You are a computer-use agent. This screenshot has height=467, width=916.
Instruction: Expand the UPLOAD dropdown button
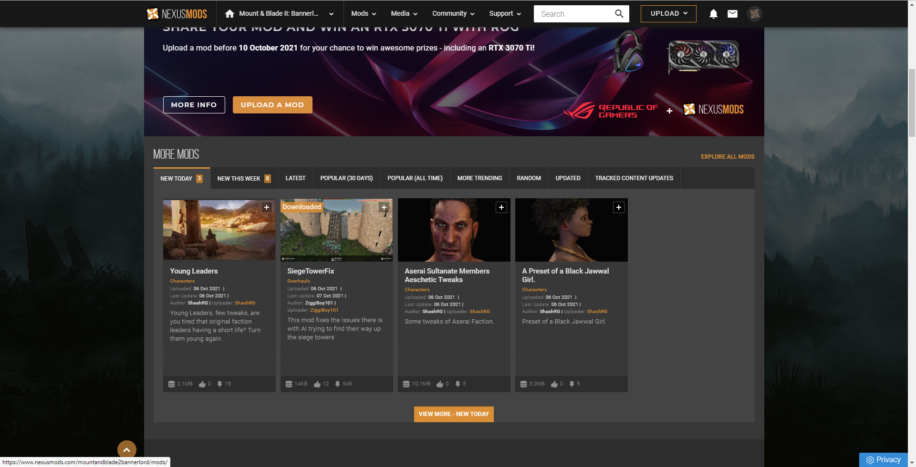coord(668,14)
